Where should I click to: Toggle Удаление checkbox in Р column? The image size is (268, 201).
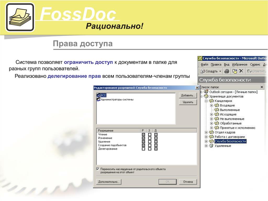coord(143,142)
